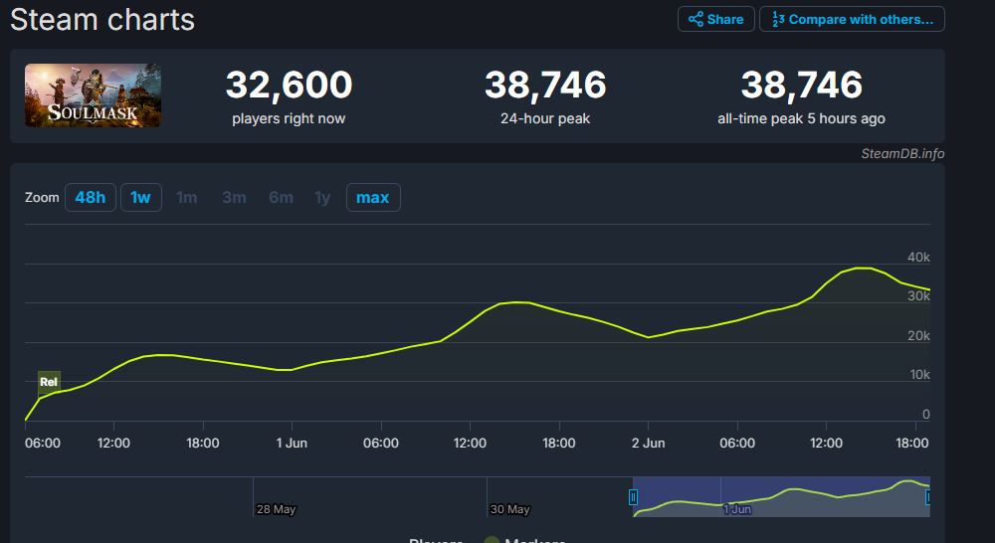The width and height of the screenshot is (995, 543).
Task: Click the all-time peak value 38,746
Action: click(x=801, y=86)
